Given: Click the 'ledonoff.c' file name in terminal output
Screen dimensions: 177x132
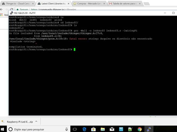Looking at the screenshot, I should click(x=16, y=28).
